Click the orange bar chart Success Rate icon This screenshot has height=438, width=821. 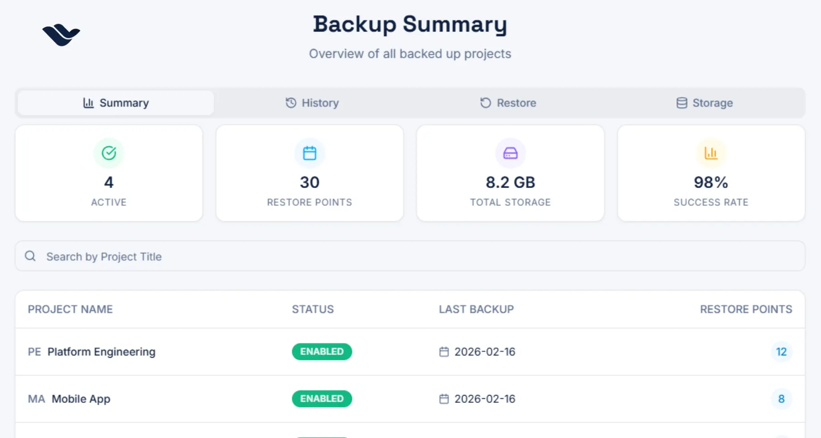tap(711, 153)
